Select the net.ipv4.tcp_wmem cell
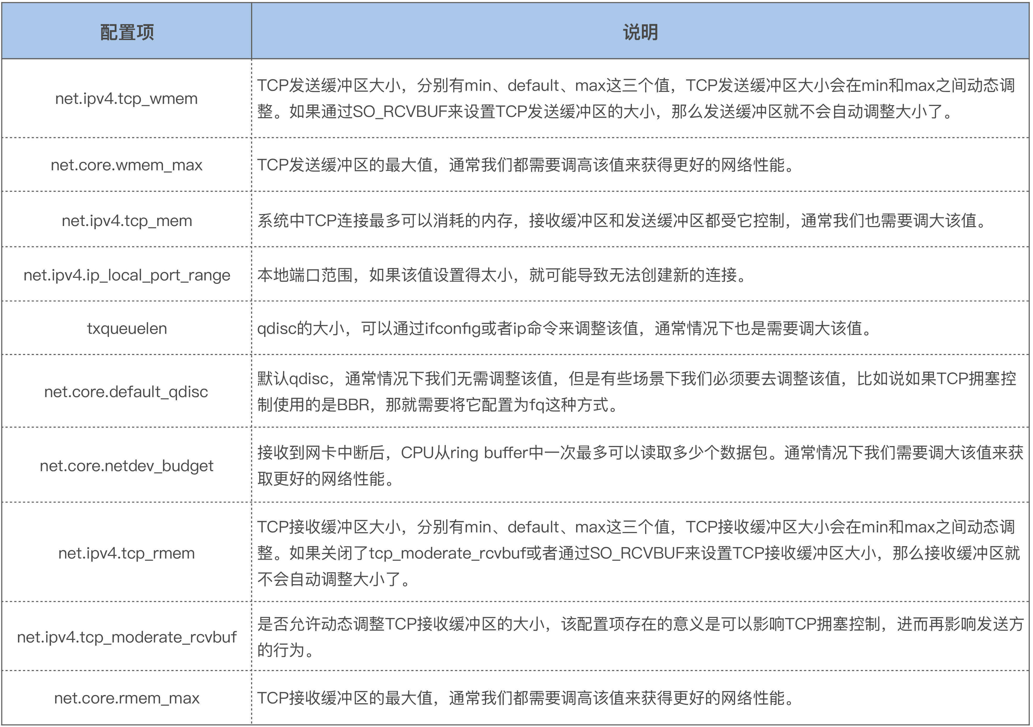The image size is (1033, 727). click(x=126, y=98)
